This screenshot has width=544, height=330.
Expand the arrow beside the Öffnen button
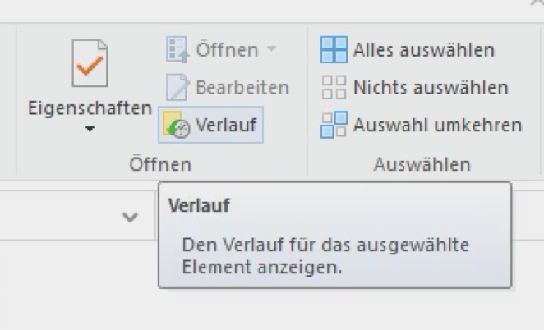[x=272, y=48]
